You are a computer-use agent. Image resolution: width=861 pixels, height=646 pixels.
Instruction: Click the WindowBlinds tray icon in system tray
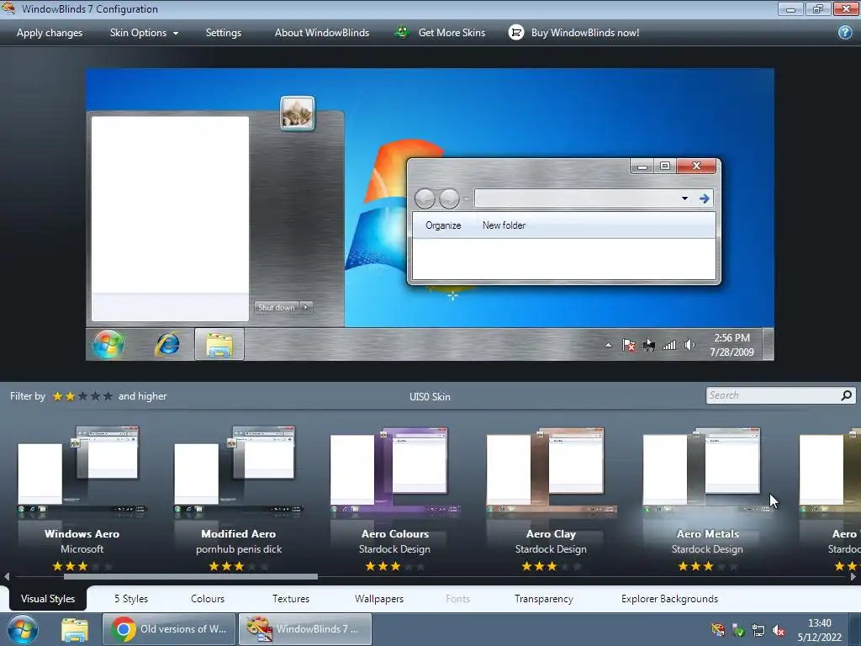[x=718, y=630]
